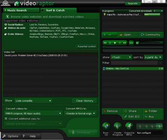Click the Social Radios category icon
Screen dimensions: 167x140
tap(6, 25)
